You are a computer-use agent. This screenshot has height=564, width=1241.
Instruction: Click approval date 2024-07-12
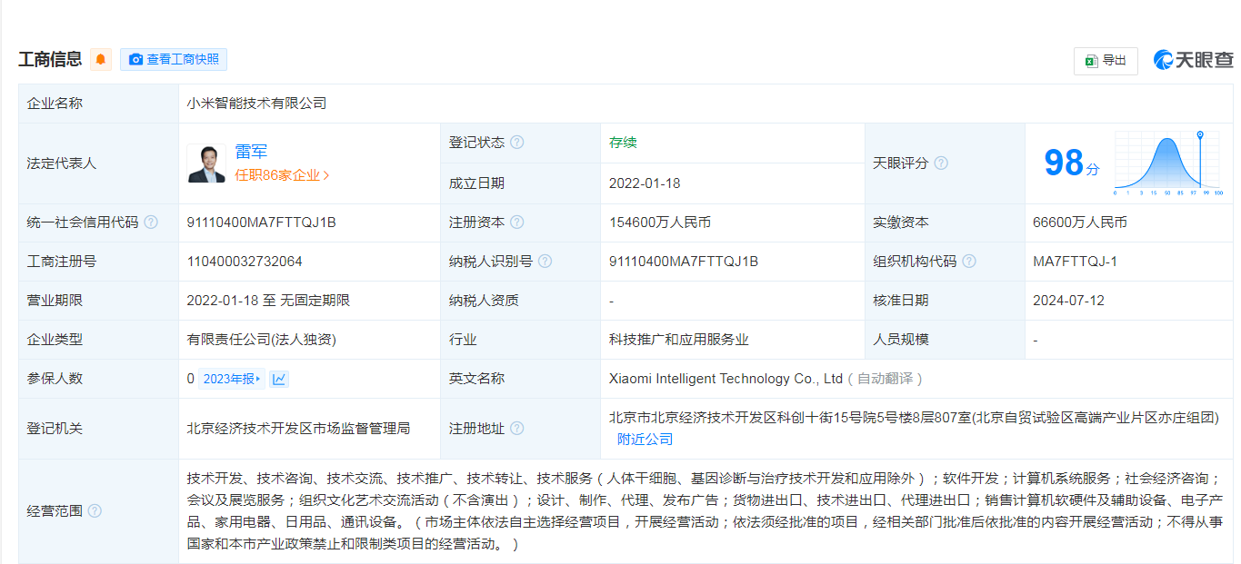point(1068,301)
